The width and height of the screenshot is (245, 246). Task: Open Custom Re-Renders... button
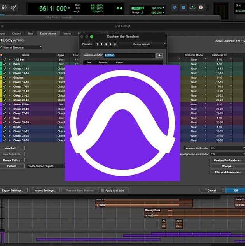point(227,160)
